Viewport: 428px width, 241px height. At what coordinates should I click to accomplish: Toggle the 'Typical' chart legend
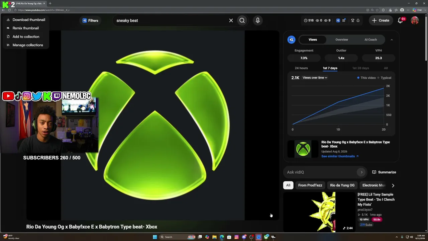[384, 78]
